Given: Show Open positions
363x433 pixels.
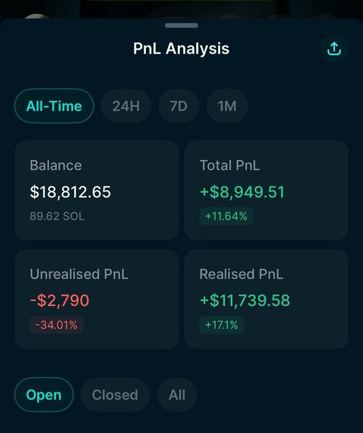Looking at the screenshot, I should pyautogui.click(x=44, y=395).
